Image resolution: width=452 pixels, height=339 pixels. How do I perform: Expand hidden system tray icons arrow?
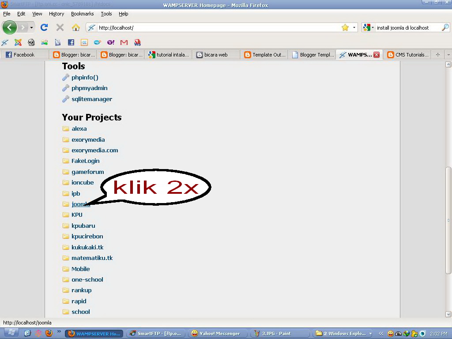click(381, 334)
